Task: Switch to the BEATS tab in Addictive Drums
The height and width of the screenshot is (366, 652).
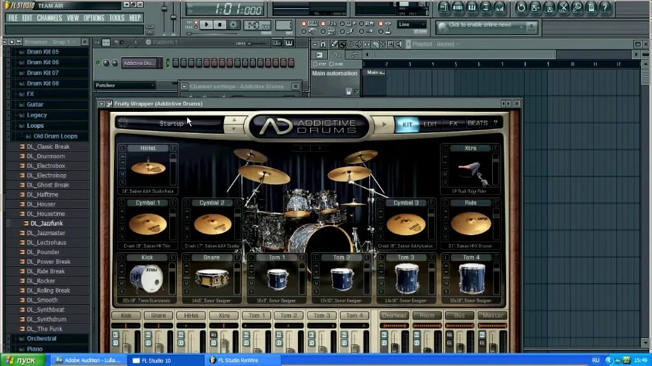Action: tap(478, 123)
